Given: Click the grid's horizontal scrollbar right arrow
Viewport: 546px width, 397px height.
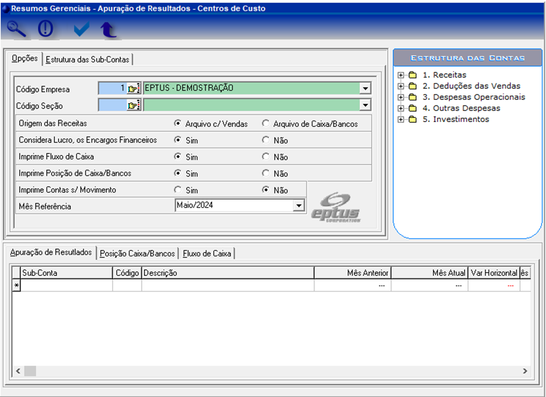Looking at the screenshot, I should (524, 370).
